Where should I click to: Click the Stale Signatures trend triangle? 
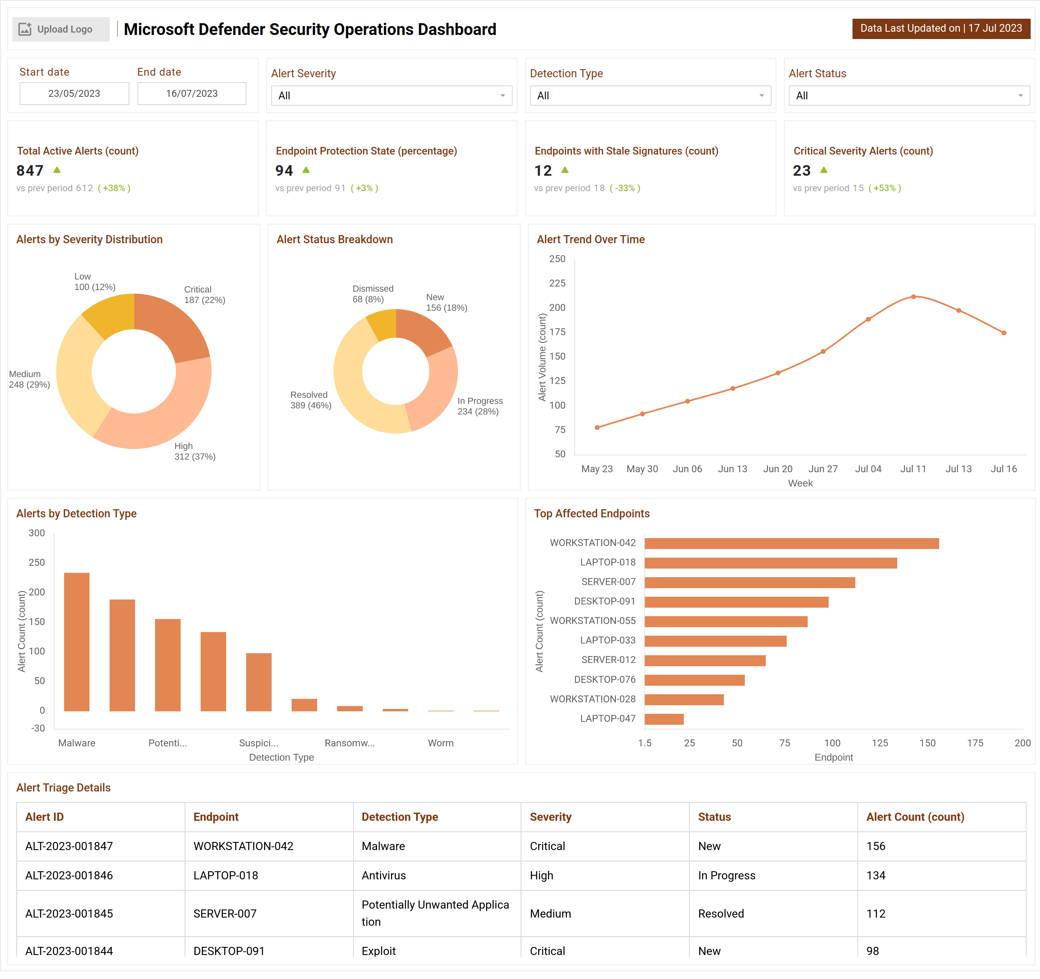[x=565, y=170]
